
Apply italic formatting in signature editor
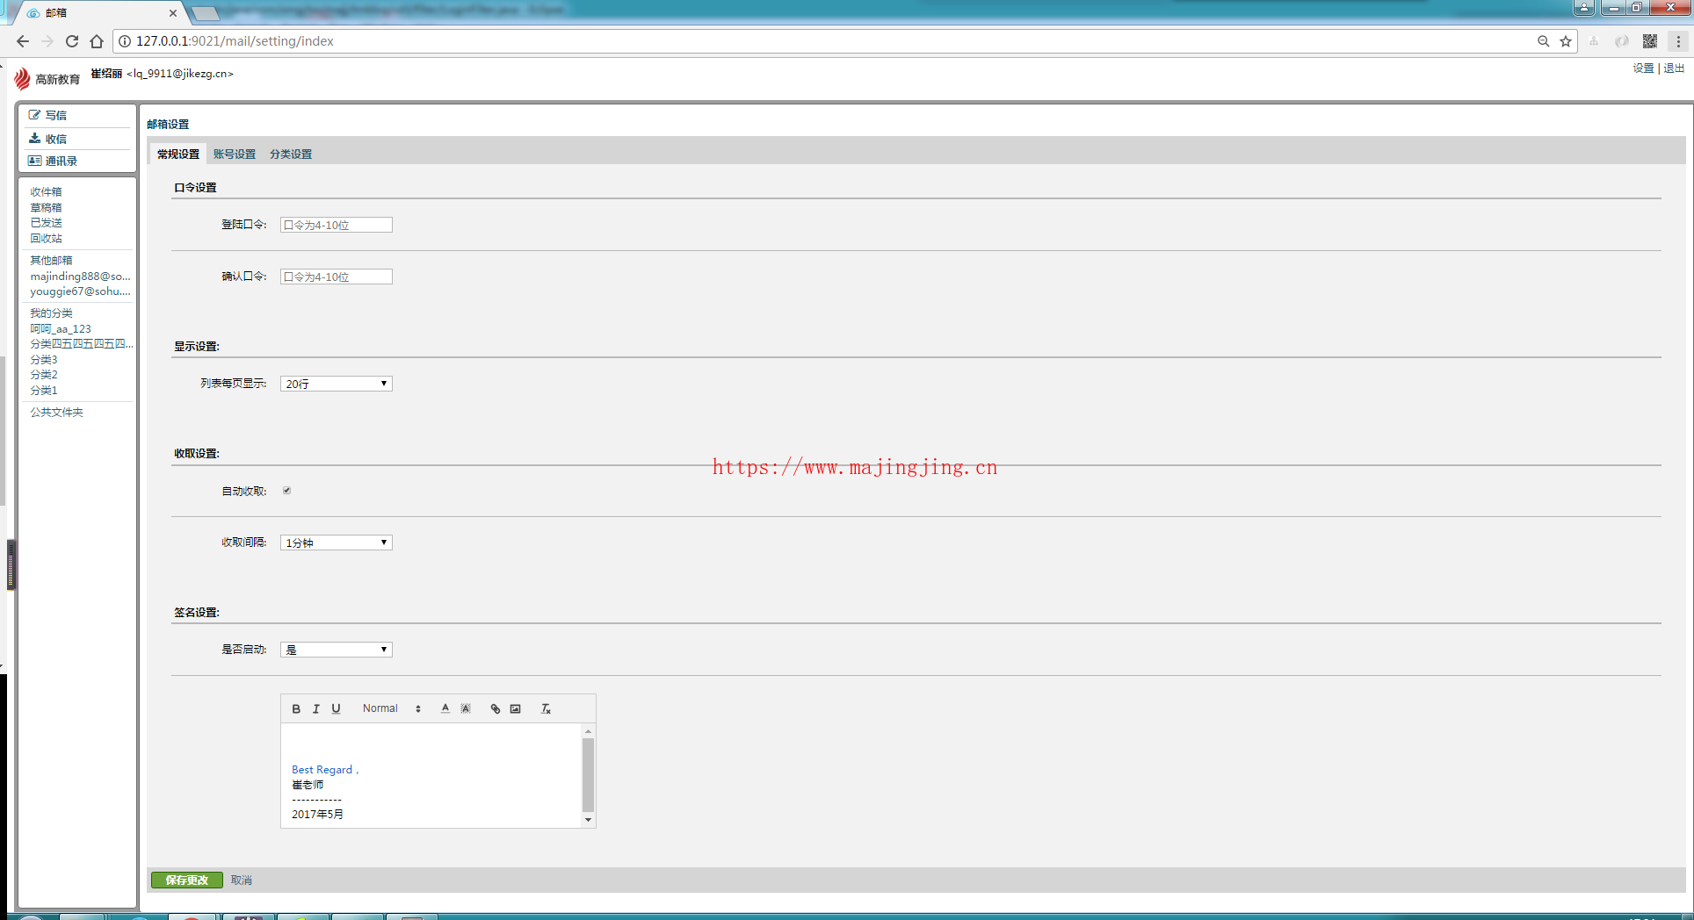click(x=316, y=708)
